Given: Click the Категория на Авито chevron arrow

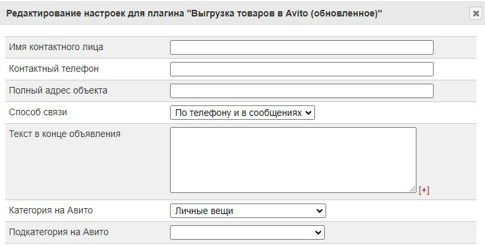Looking at the screenshot, I should click(319, 211).
